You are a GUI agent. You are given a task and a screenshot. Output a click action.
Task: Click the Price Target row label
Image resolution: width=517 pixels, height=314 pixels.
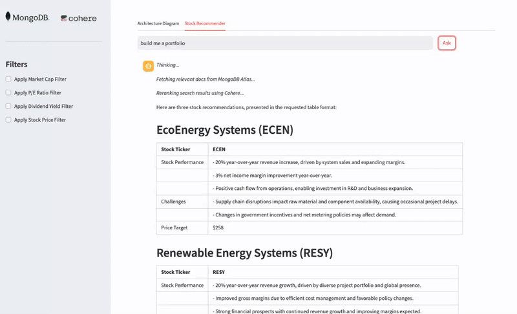click(175, 227)
